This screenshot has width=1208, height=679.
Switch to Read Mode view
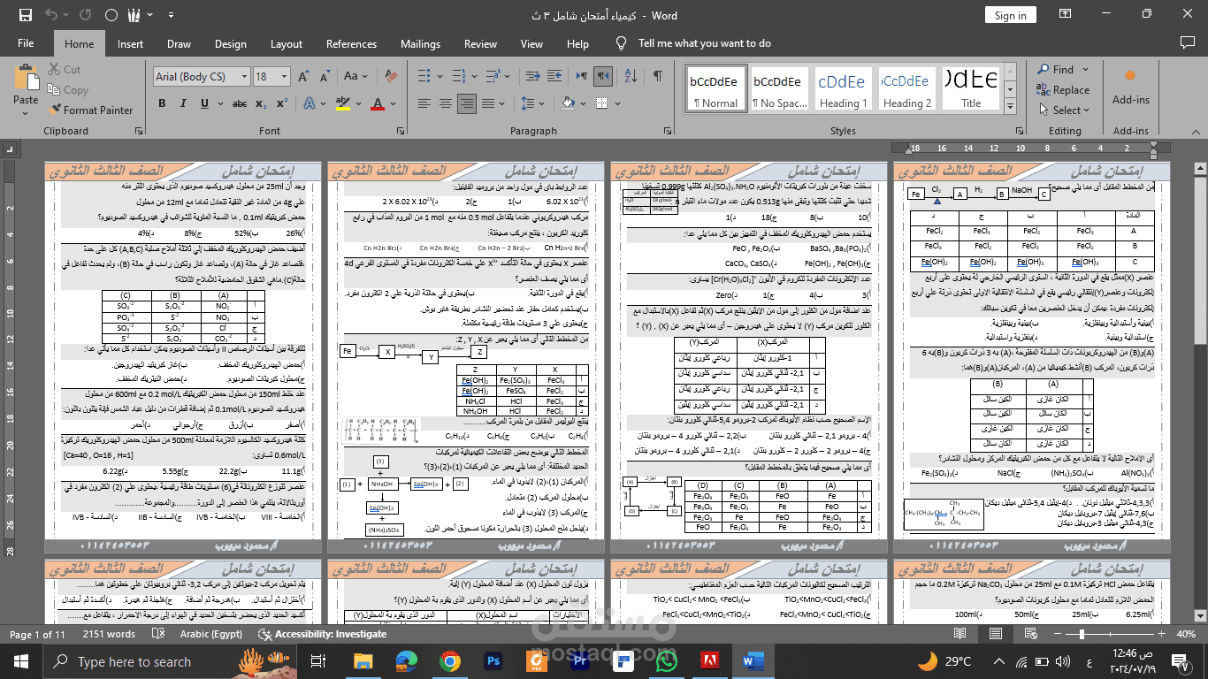pos(960,634)
